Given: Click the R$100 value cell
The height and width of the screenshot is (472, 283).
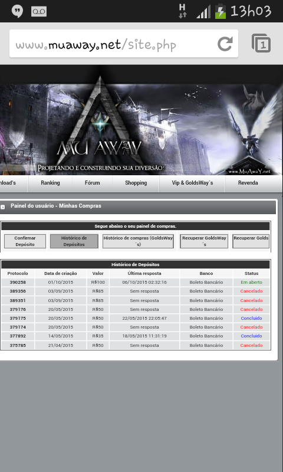Looking at the screenshot, I should click(98, 283).
